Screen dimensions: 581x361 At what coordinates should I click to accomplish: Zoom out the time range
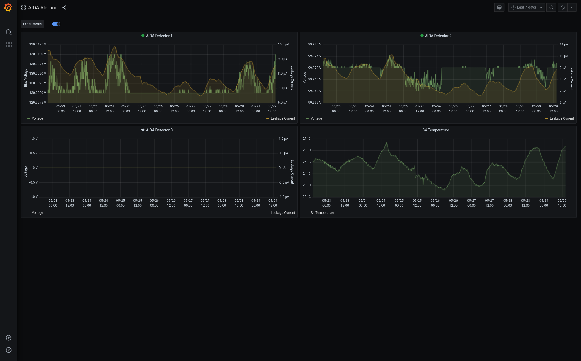[551, 7]
